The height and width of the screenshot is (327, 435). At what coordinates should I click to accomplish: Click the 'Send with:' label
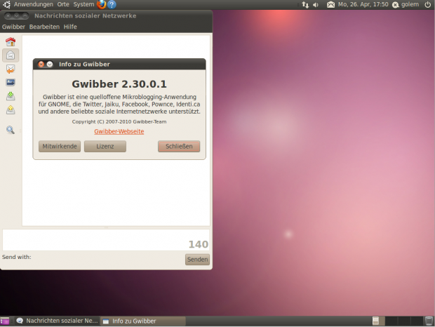(x=17, y=257)
